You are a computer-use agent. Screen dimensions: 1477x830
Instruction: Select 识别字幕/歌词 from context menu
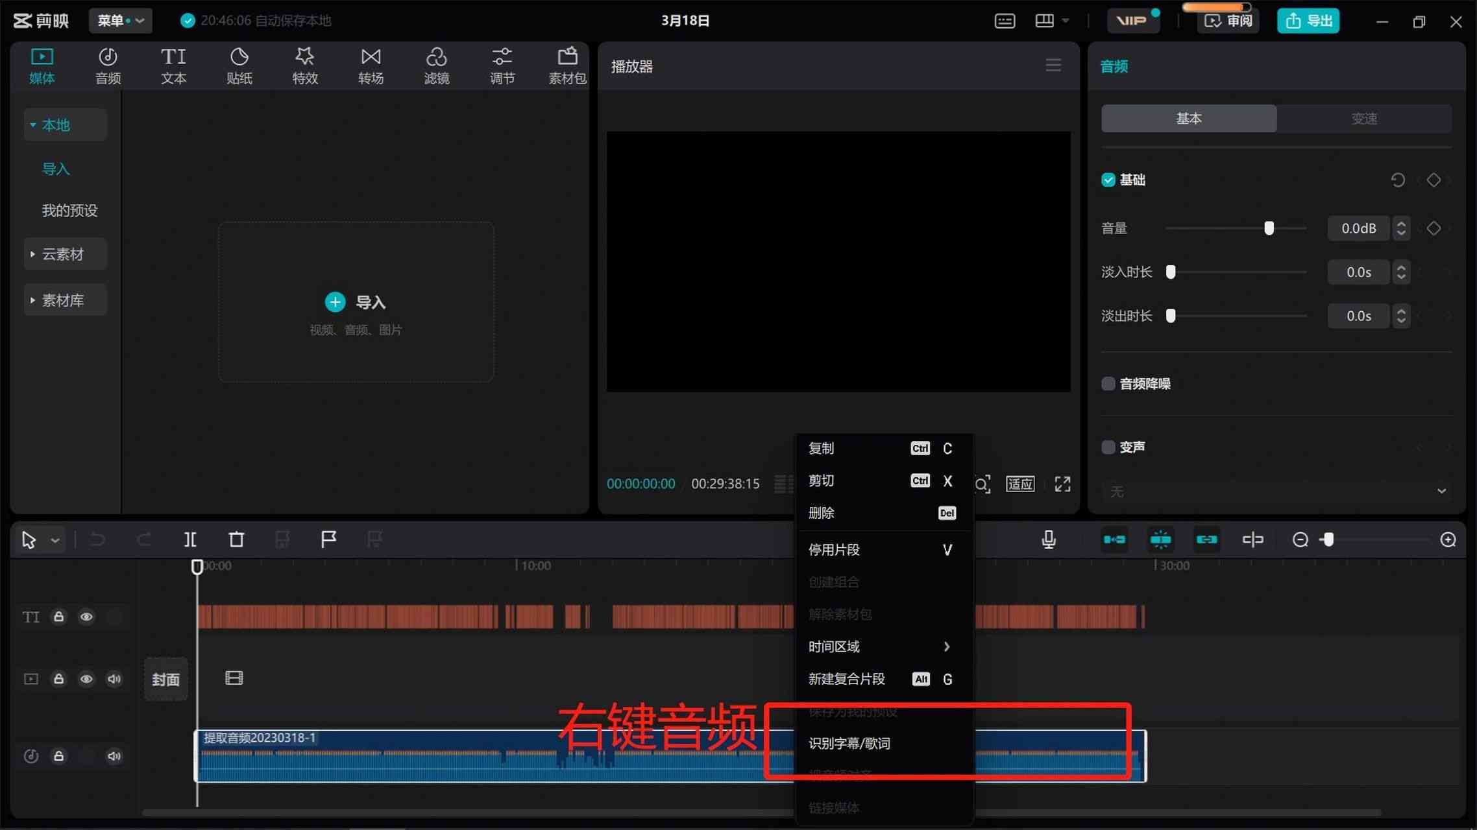coord(850,743)
